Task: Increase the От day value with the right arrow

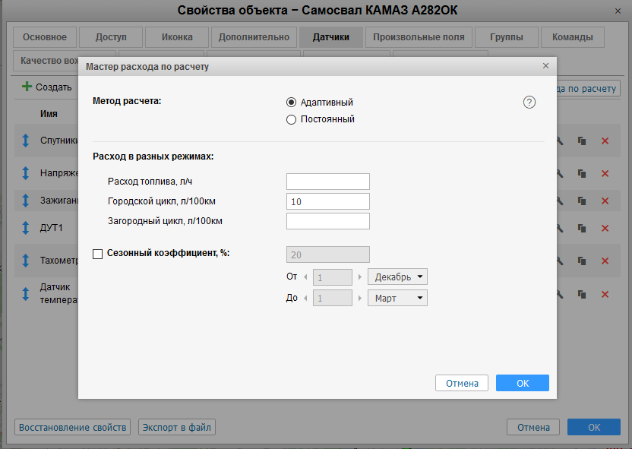Action: (x=359, y=277)
